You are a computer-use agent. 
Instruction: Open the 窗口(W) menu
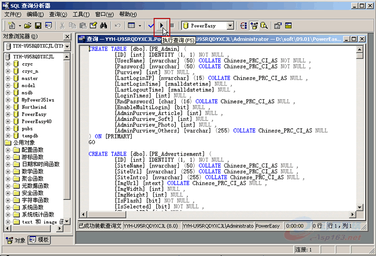tap(104, 14)
